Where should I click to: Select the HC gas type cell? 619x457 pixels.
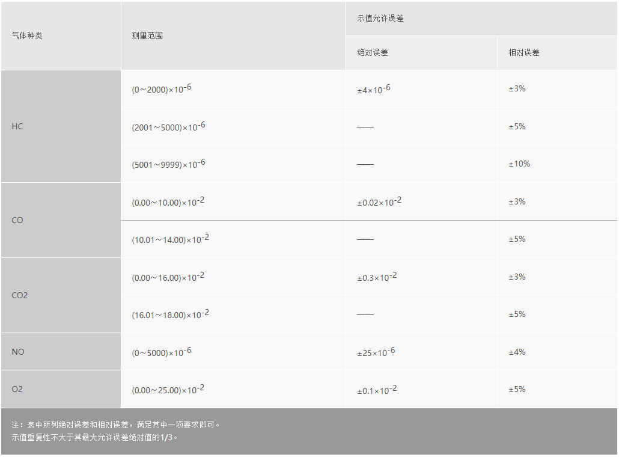[x=17, y=127]
